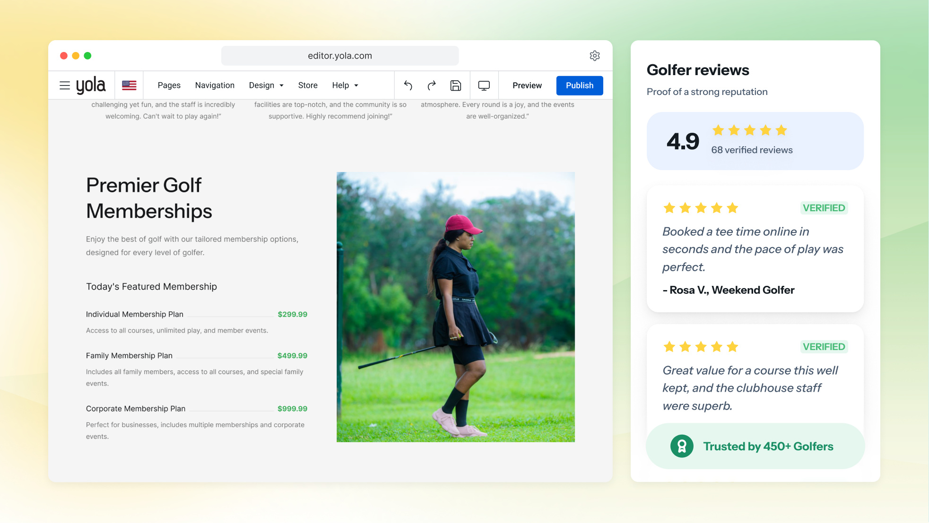Click the editor.yola.com address bar
Screen dimensions: 929x523
[340, 56]
